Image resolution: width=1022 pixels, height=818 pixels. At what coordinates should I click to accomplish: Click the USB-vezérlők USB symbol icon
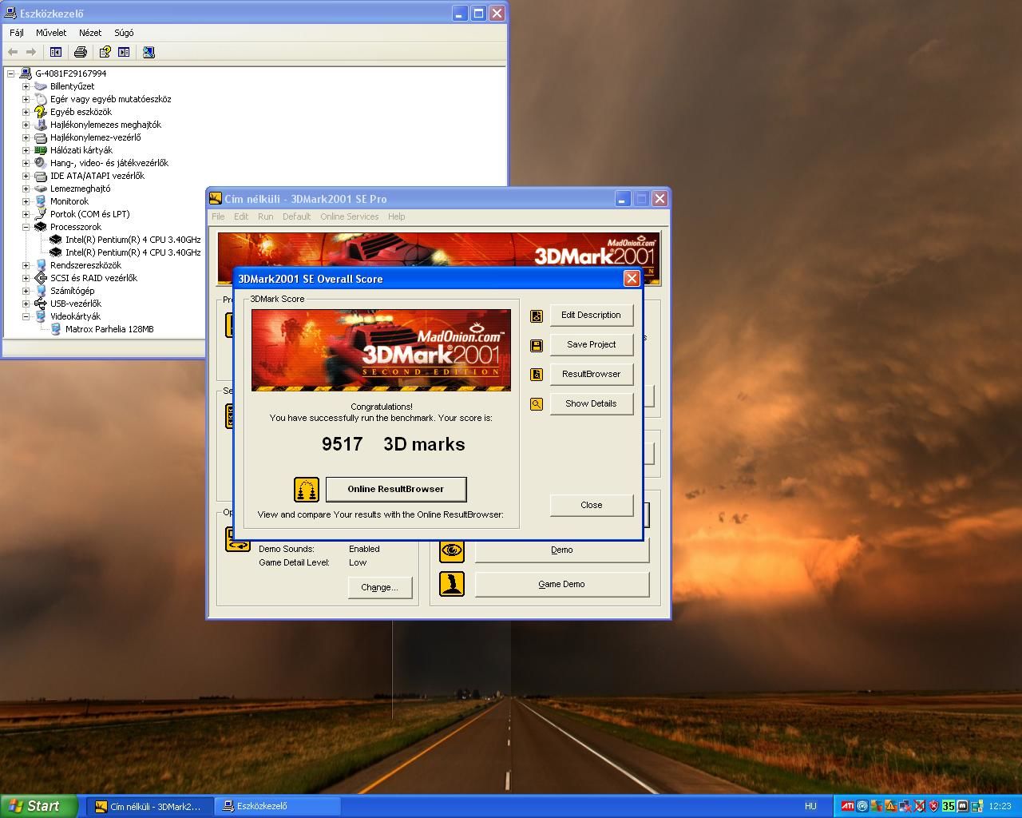(41, 304)
